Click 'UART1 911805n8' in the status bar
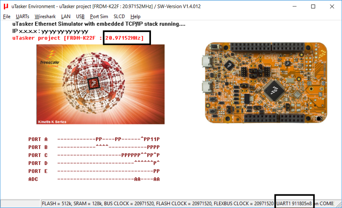Viewport: 342px width, 208px height. pyautogui.click(x=294, y=204)
